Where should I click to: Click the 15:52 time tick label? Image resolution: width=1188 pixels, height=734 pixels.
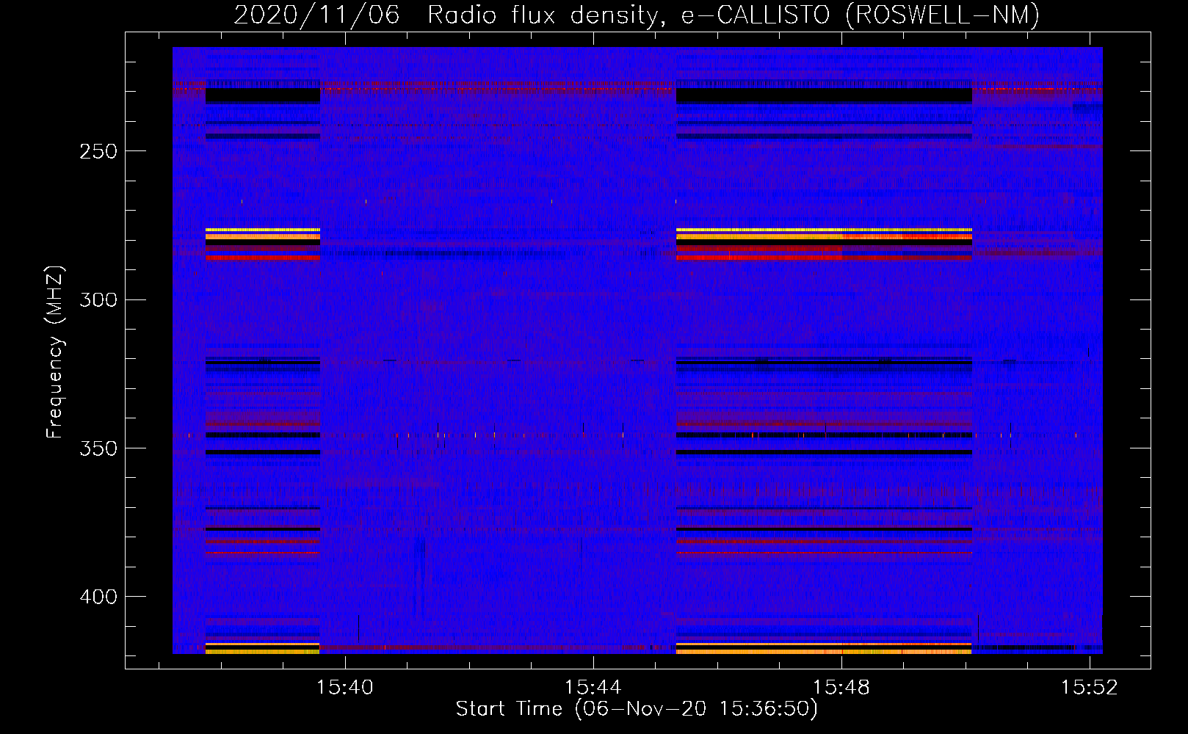[1090, 687]
